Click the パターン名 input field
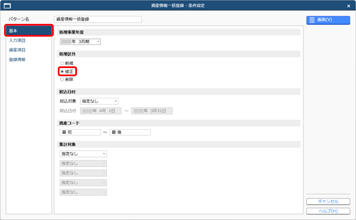The height and width of the screenshot is (220, 356). pyautogui.click(x=98, y=19)
